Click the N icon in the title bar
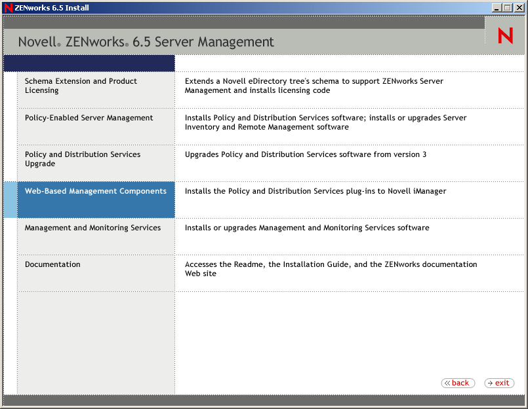528x409 pixels. [x=7, y=7]
